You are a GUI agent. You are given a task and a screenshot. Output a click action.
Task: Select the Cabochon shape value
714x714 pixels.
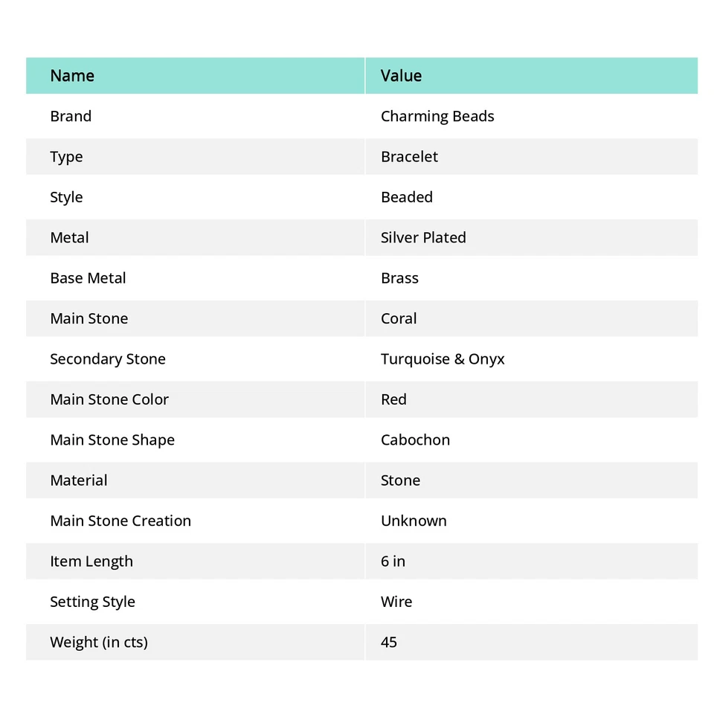(x=415, y=440)
